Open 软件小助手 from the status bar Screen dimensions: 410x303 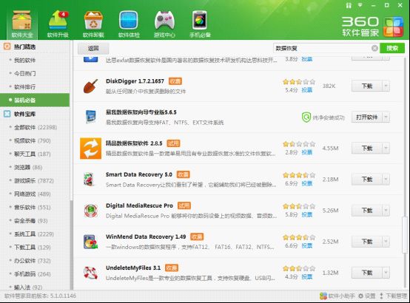337,296
